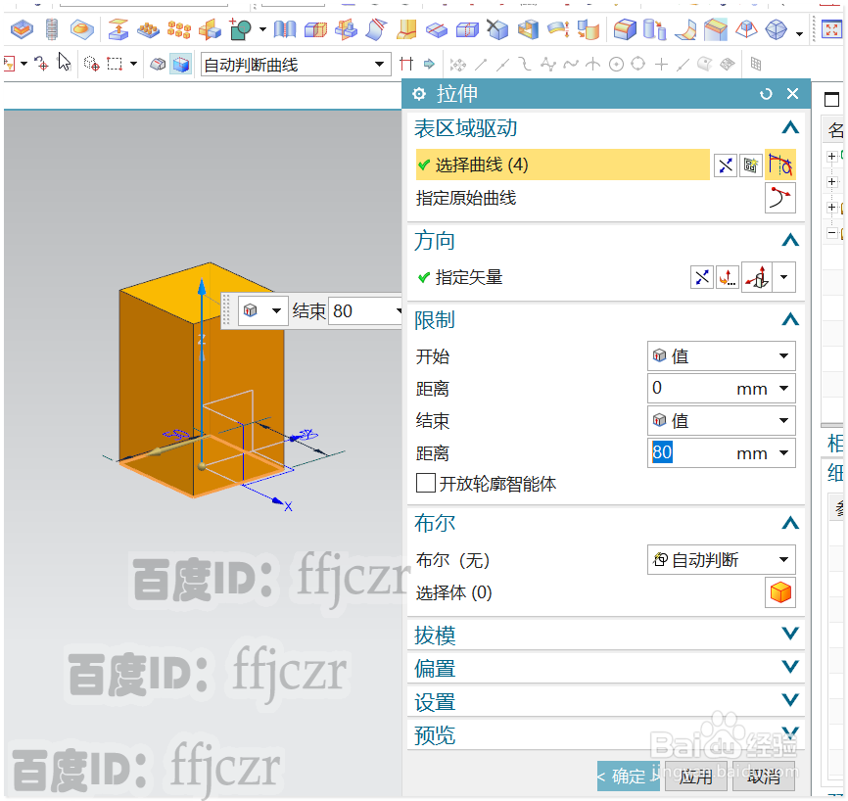Select the Sketch tool in the toolbar
Image resolution: width=848 pixels, height=801 pixels.
(241, 30)
